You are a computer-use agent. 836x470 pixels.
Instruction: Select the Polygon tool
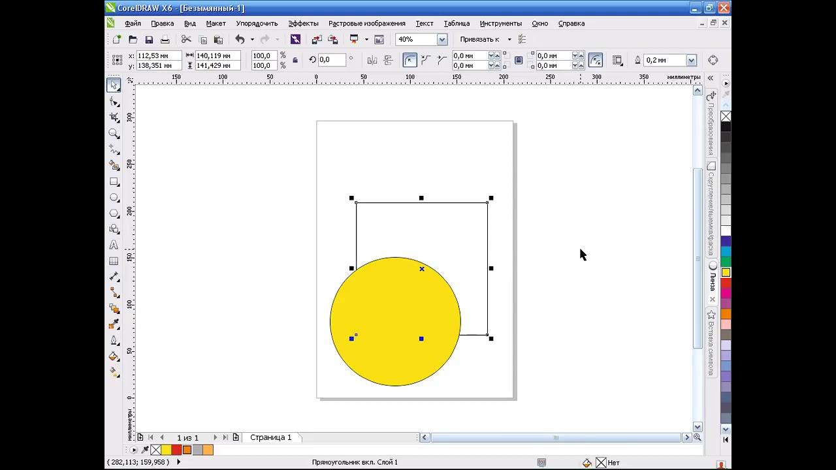[114, 213]
